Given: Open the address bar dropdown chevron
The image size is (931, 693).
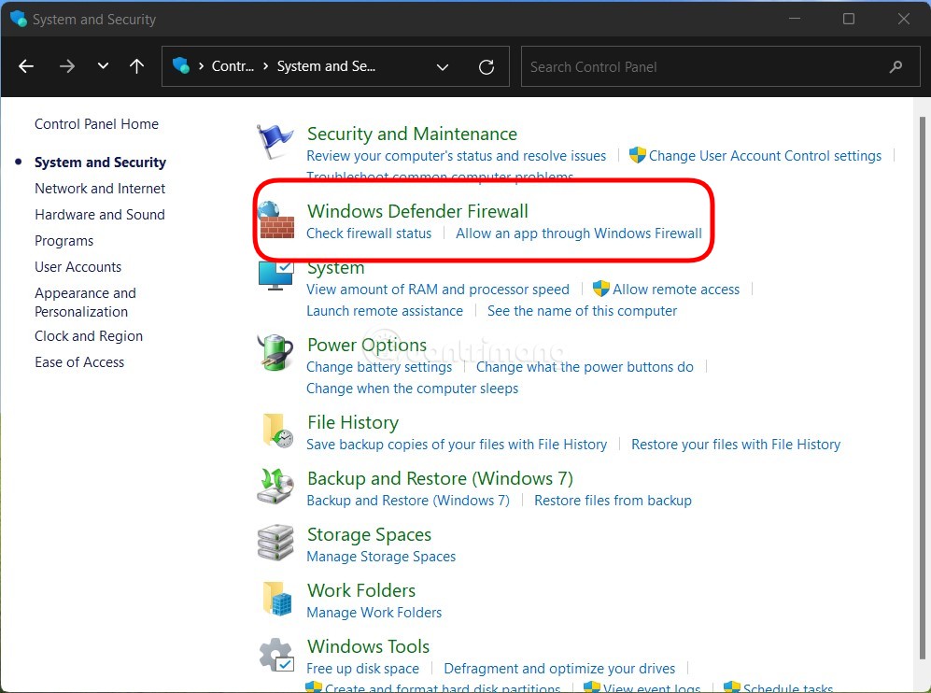Looking at the screenshot, I should click(443, 66).
